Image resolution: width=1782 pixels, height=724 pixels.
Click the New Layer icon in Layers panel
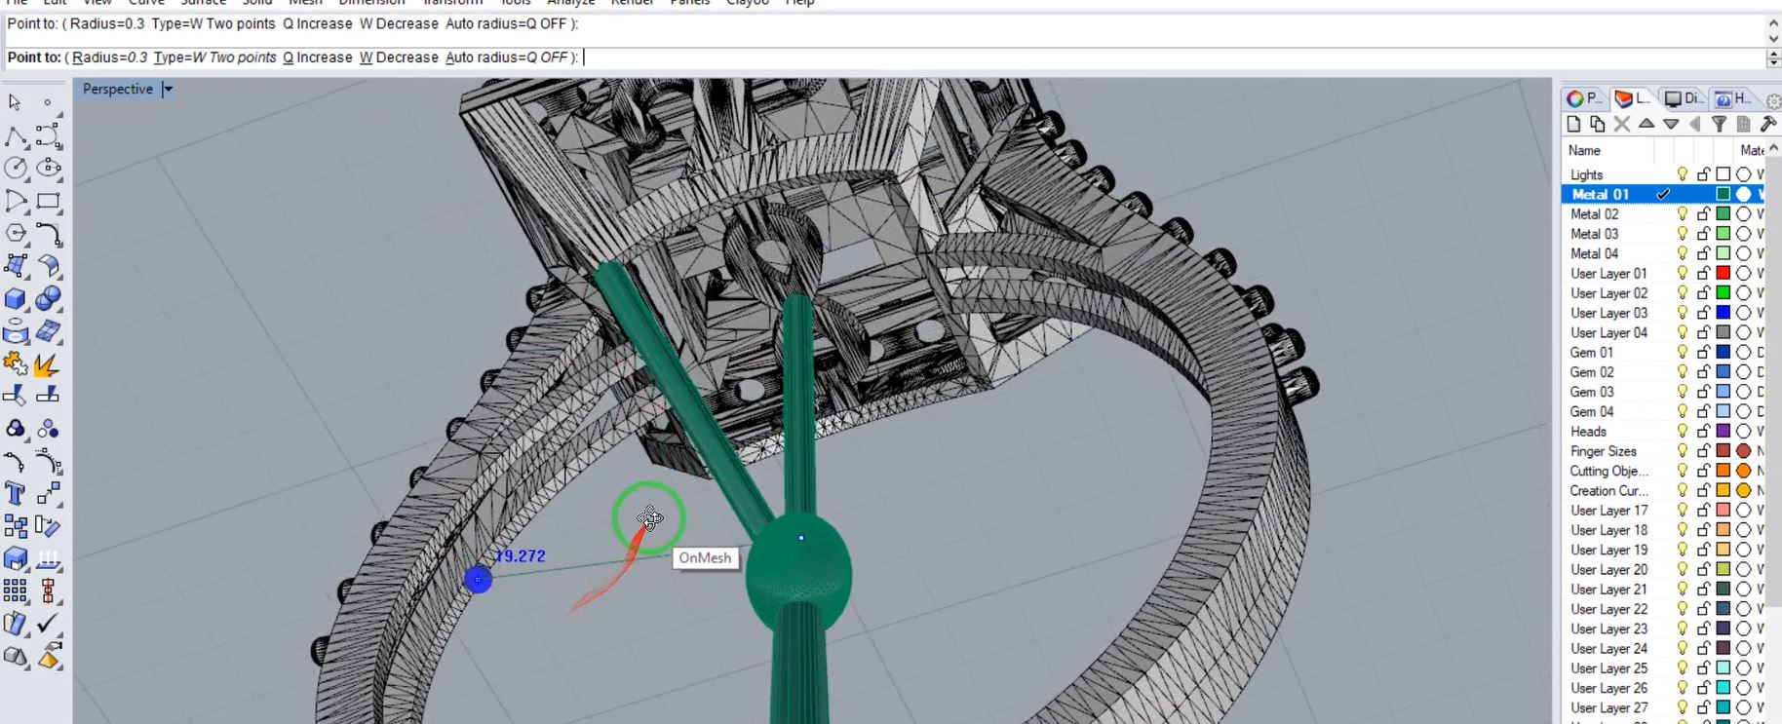[x=1573, y=124]
